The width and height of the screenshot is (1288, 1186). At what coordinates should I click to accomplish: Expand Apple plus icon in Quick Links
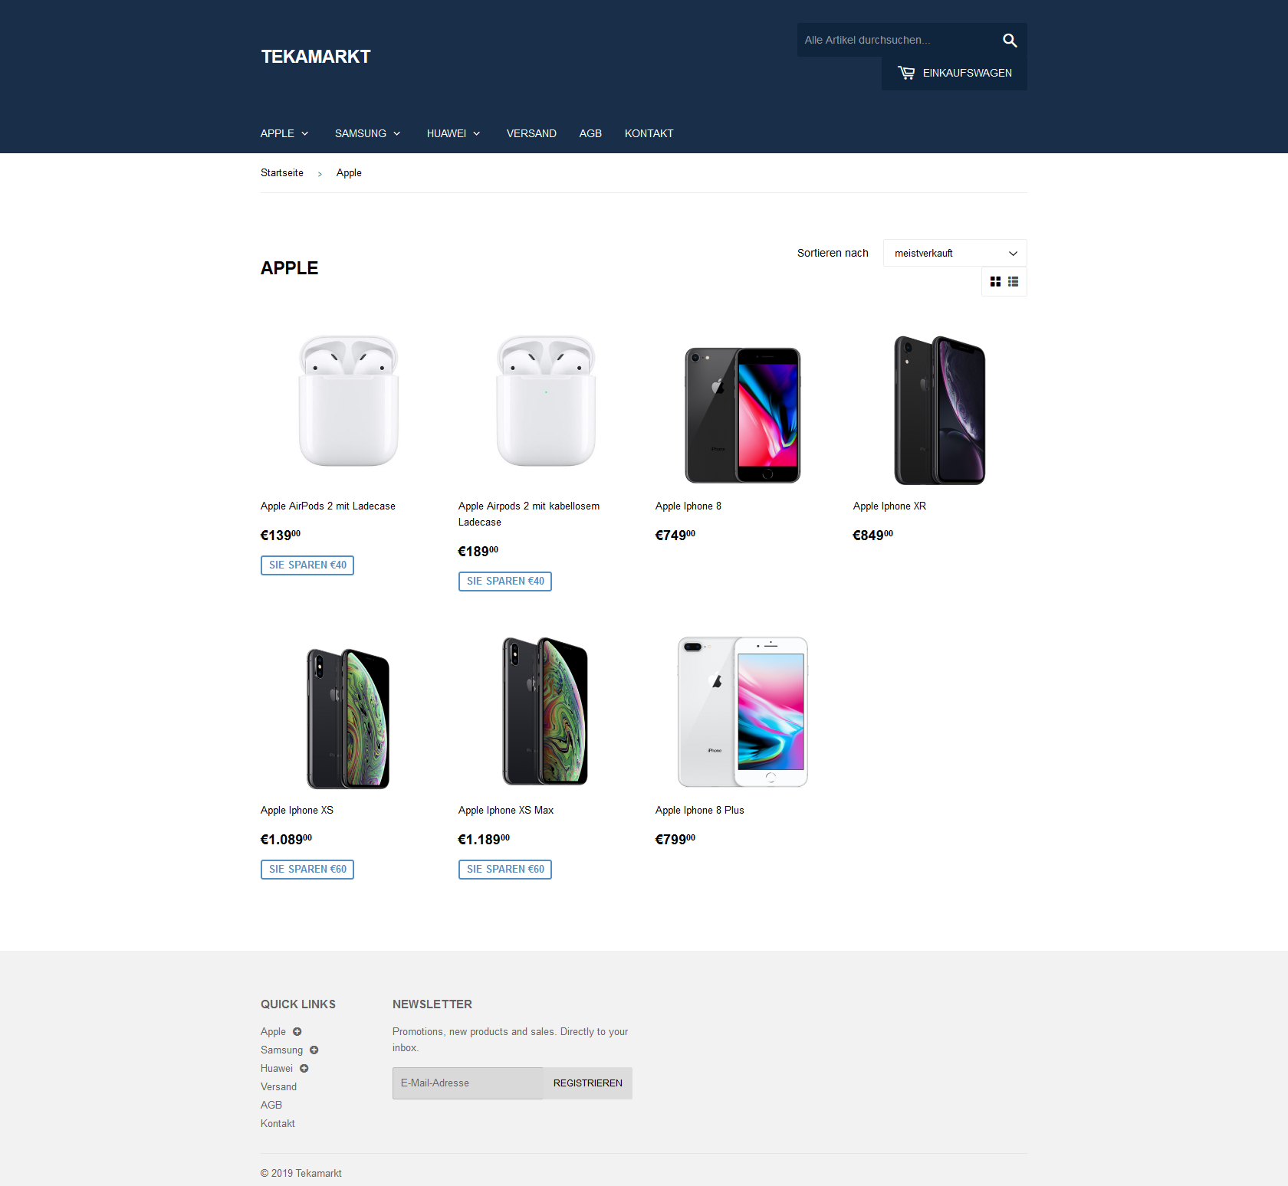(297, 1032)
